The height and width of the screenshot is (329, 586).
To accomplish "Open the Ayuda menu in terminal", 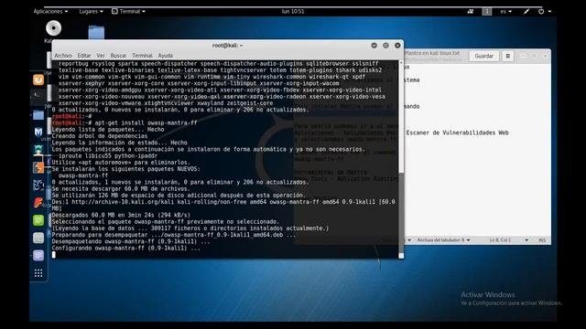I will click(165, 56).
